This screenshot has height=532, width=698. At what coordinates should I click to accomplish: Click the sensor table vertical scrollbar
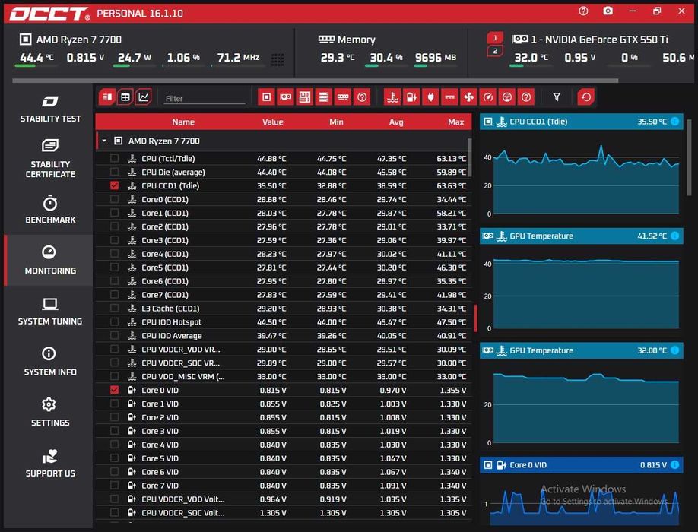coord(470,158)
